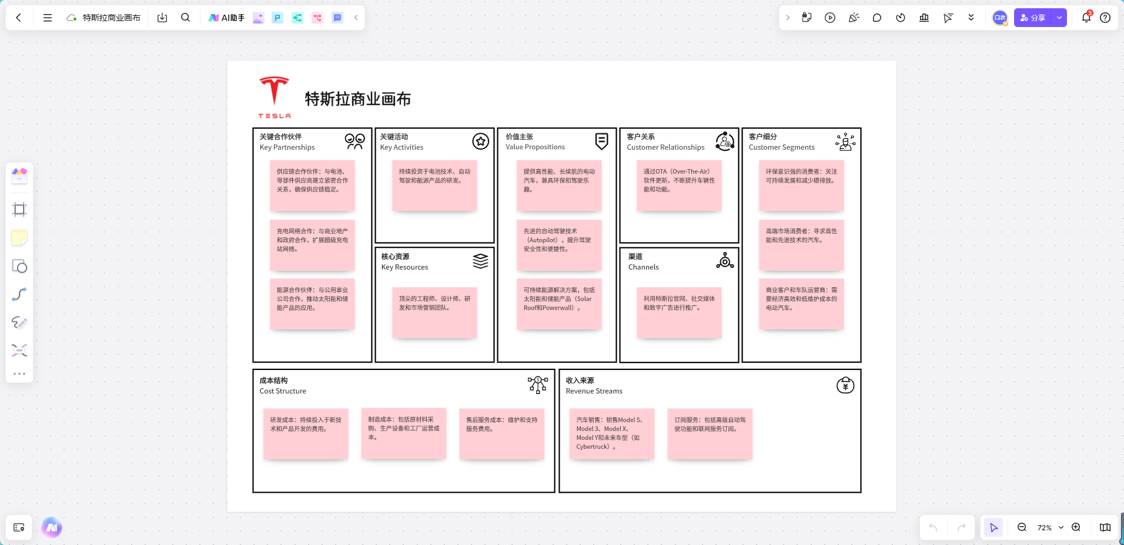Click the purple chat bubble icon
The width and height of the screenshot is (1124, 545).
coord(337,18)
